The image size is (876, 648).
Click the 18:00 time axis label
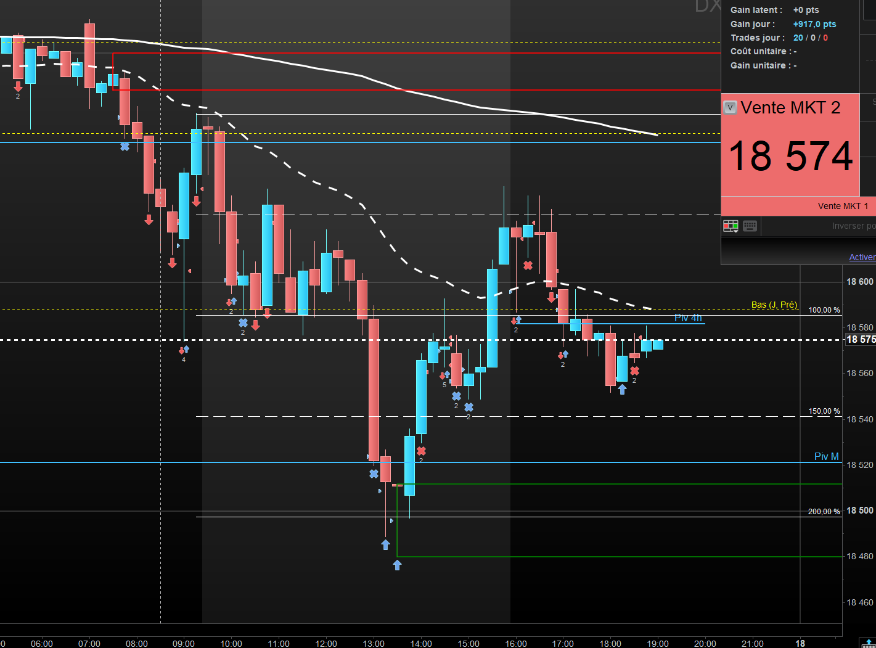click(610, 644)
